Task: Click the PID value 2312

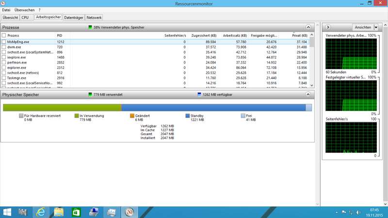Action: click(60, 67)
